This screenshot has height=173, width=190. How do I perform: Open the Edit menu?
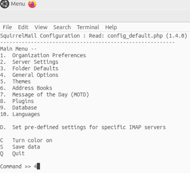[23, 27]
